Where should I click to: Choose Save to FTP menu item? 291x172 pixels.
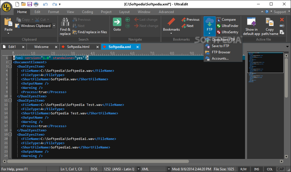(x=223, y=46)
